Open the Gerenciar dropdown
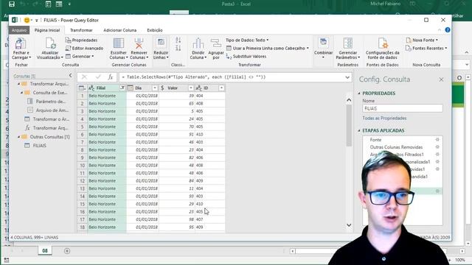472x265 pixels. [x=80, y=56]
